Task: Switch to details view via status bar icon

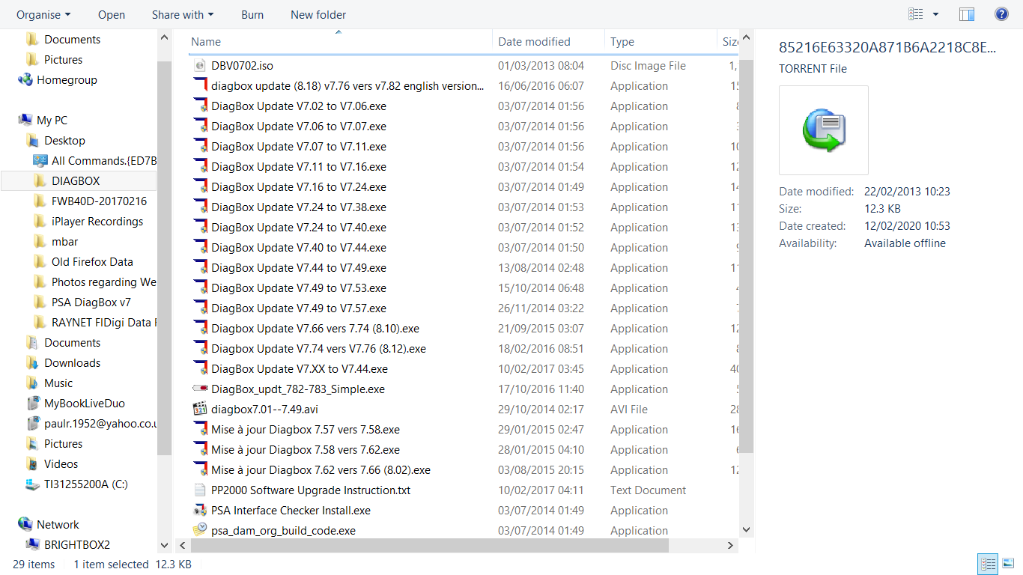Action: tap(988, 564)
